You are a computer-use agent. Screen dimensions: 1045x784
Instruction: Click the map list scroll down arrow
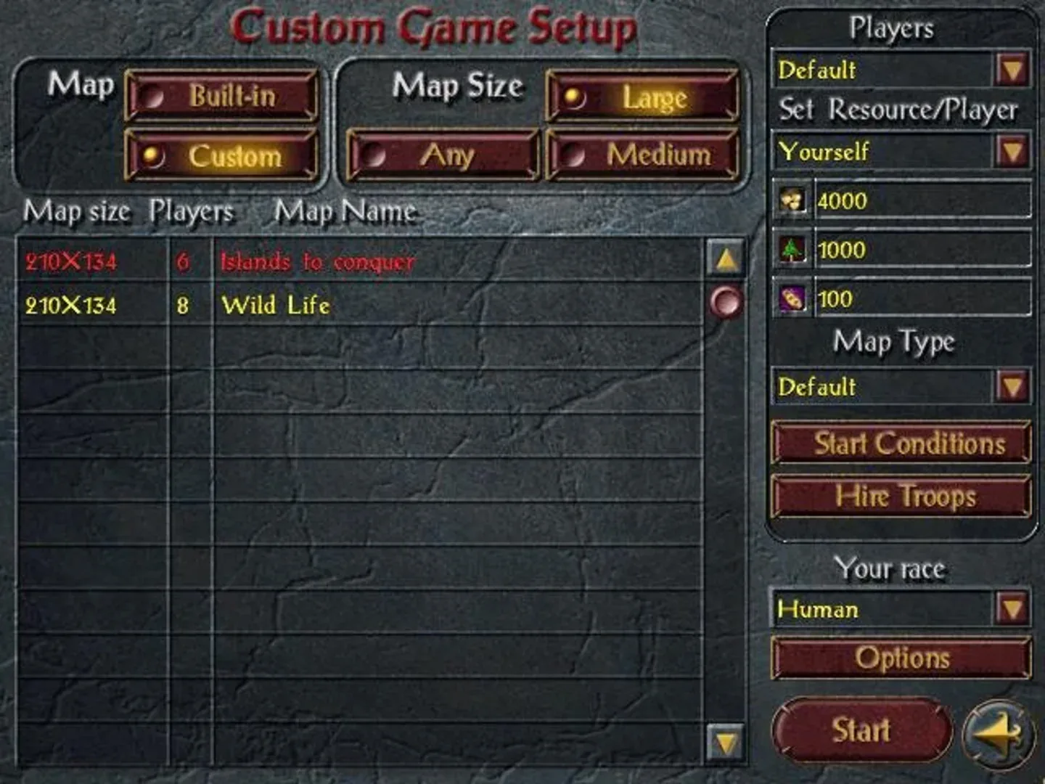click(x=726, y=742)
